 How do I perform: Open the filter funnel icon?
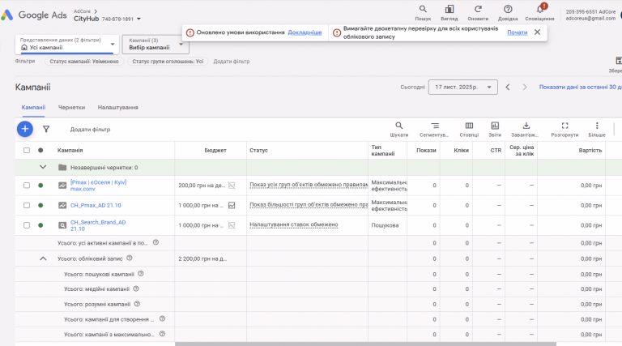click(46, 129)
